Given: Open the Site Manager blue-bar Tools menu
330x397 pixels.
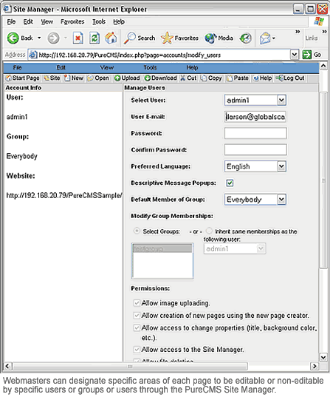Looking at the screenshot, I should 150,67.
